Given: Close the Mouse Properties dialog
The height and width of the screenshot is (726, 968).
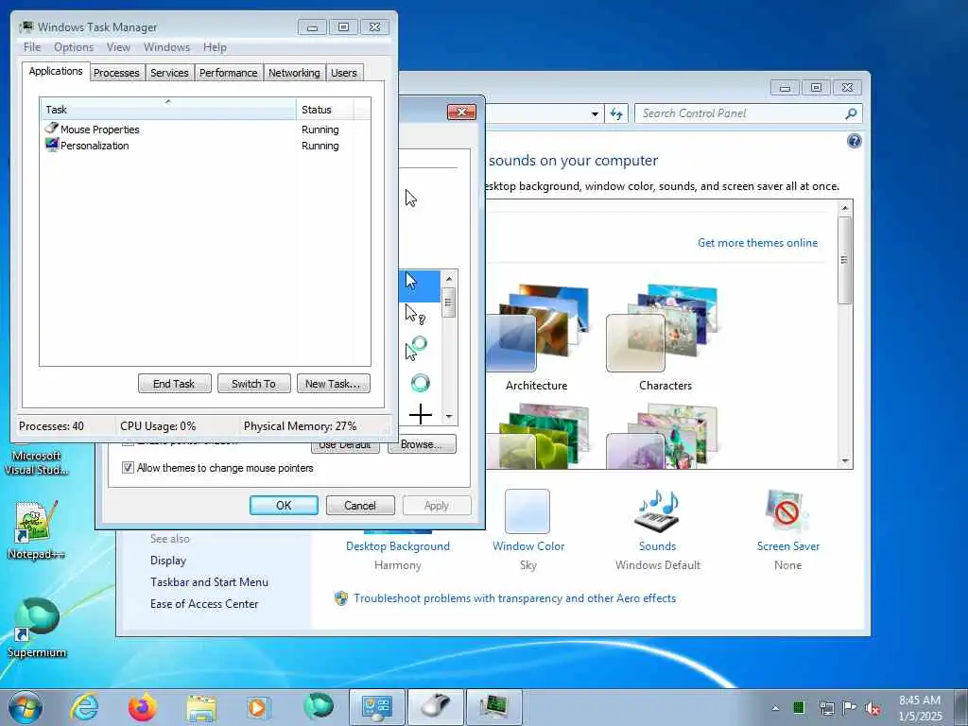Looking at the screenshot, I should tap(461, 112).
